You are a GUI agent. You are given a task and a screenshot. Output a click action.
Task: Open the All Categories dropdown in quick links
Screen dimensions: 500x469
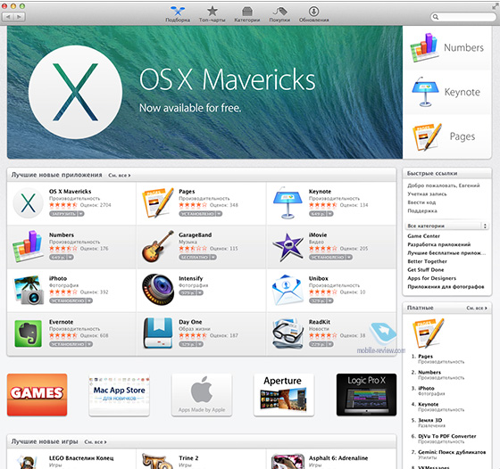(x=447, y=226)
